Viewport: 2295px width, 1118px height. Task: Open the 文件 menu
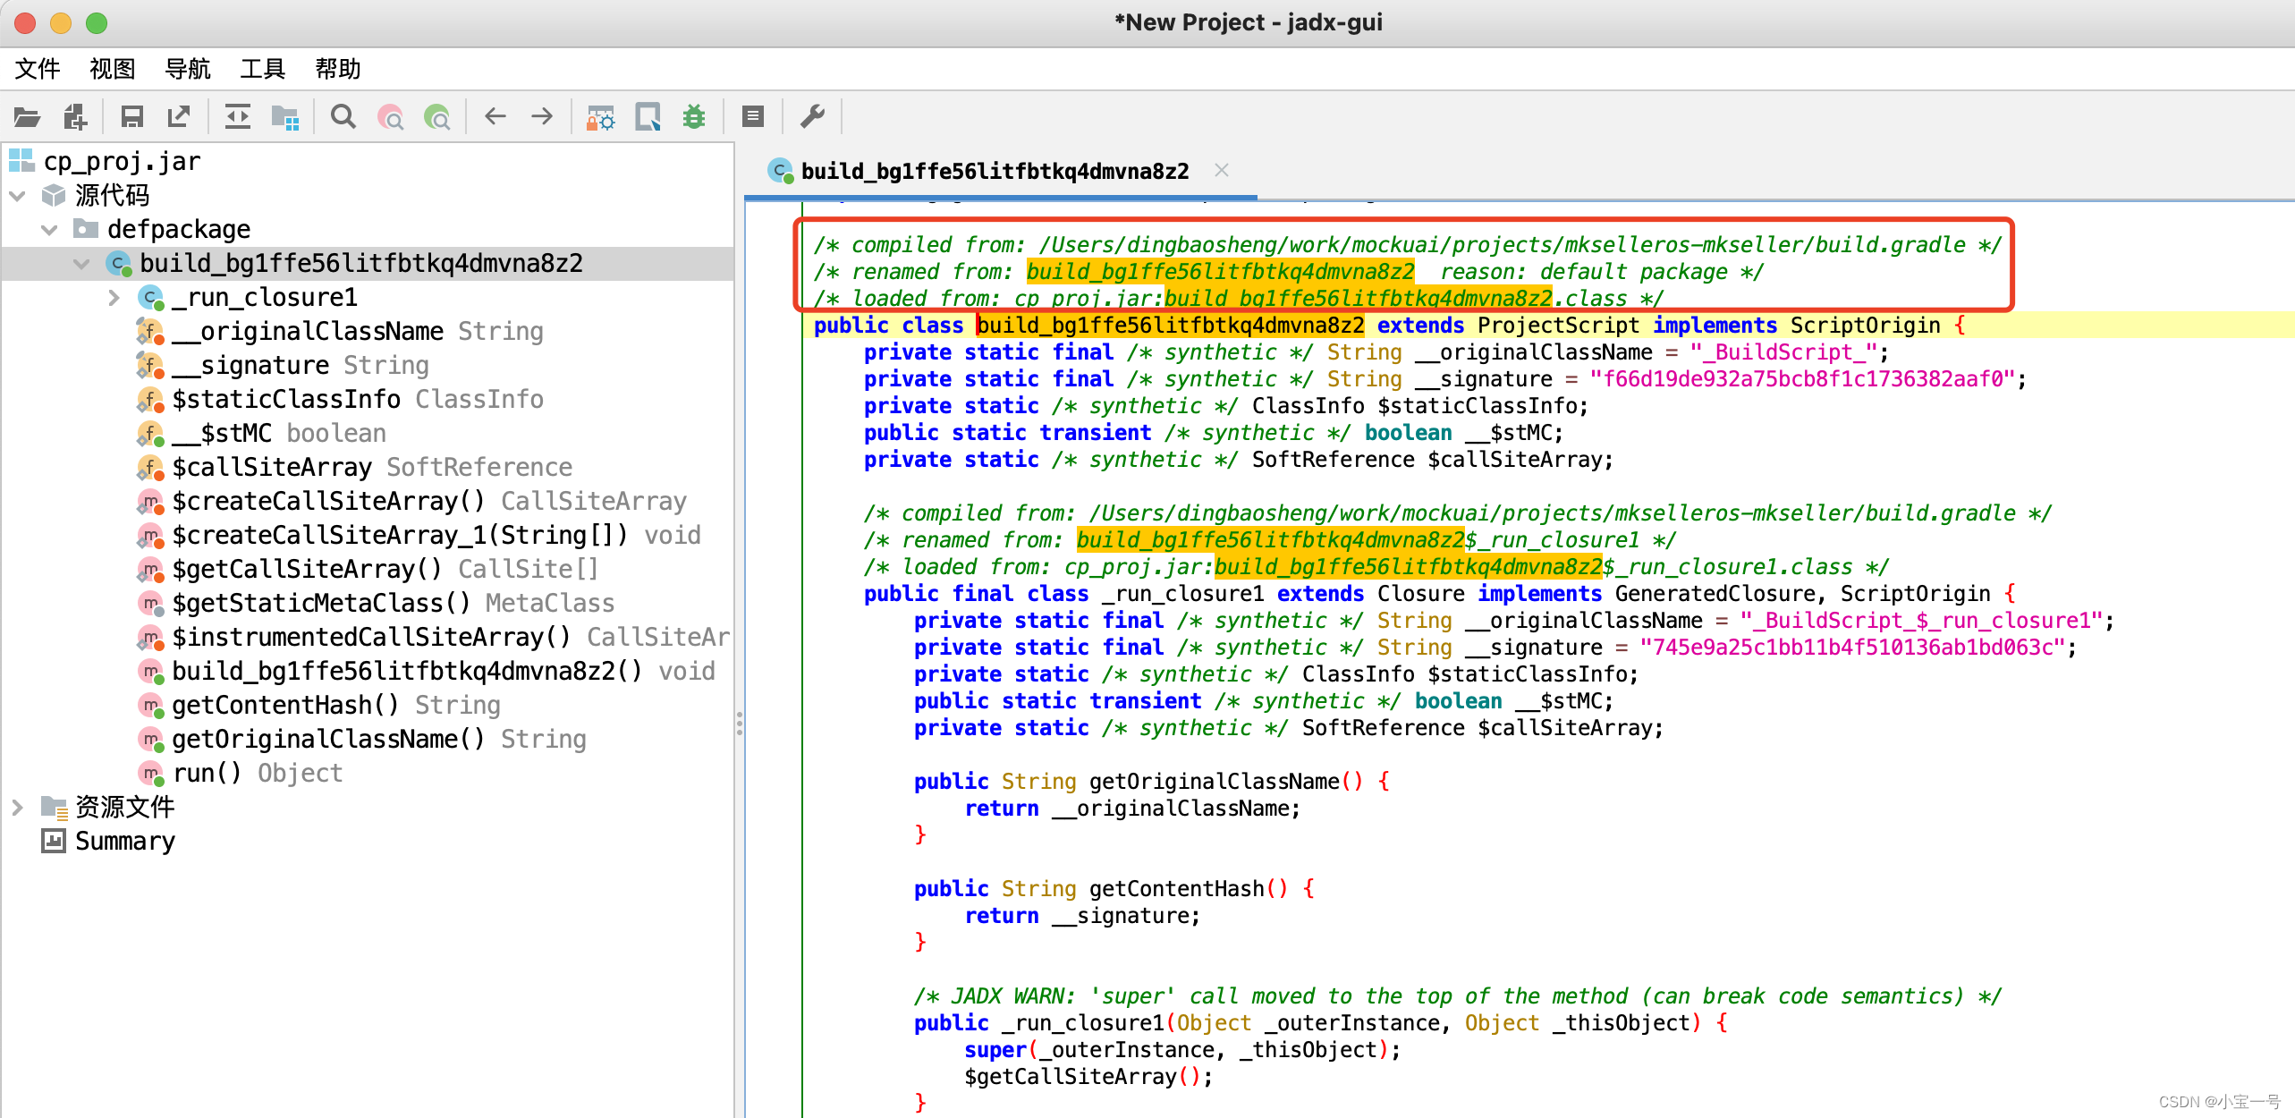click(38, 69)
